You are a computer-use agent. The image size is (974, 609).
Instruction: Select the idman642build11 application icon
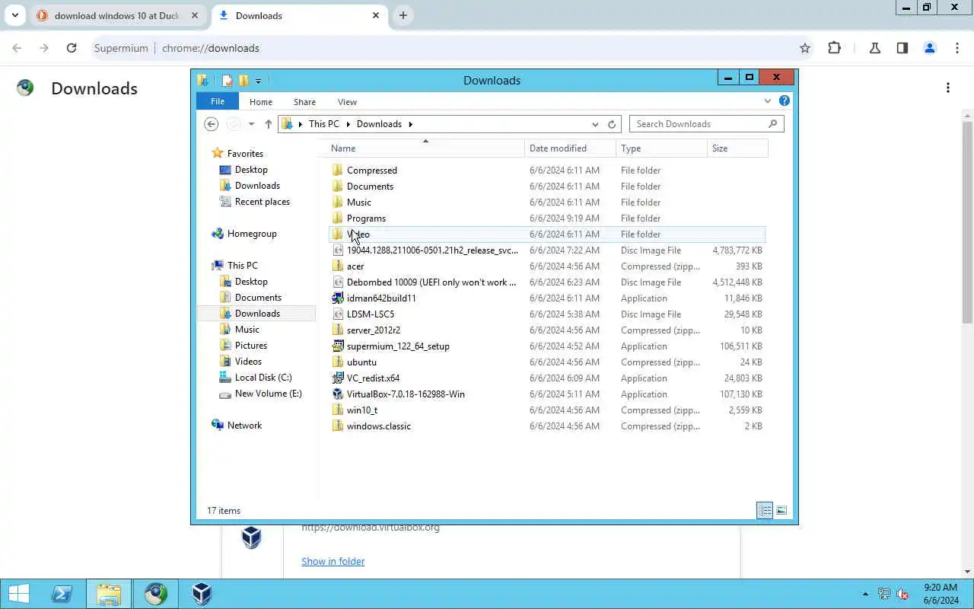pyautogui.click(x=338, y=298)
